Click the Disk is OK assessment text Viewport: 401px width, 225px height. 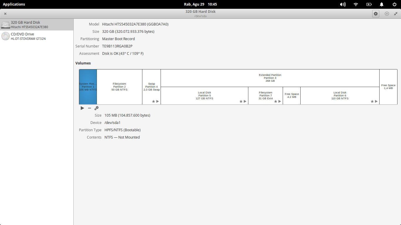tap(123, 54)
